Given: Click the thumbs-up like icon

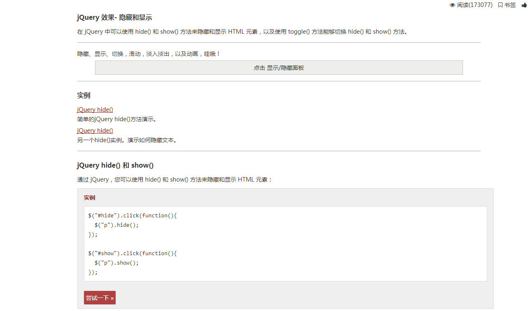Looking at the screenshot, I should point(524,5).
